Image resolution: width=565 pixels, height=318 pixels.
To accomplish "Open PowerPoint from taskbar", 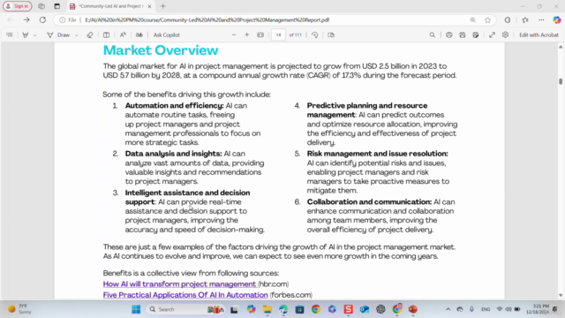I will (x=413, y=309).
